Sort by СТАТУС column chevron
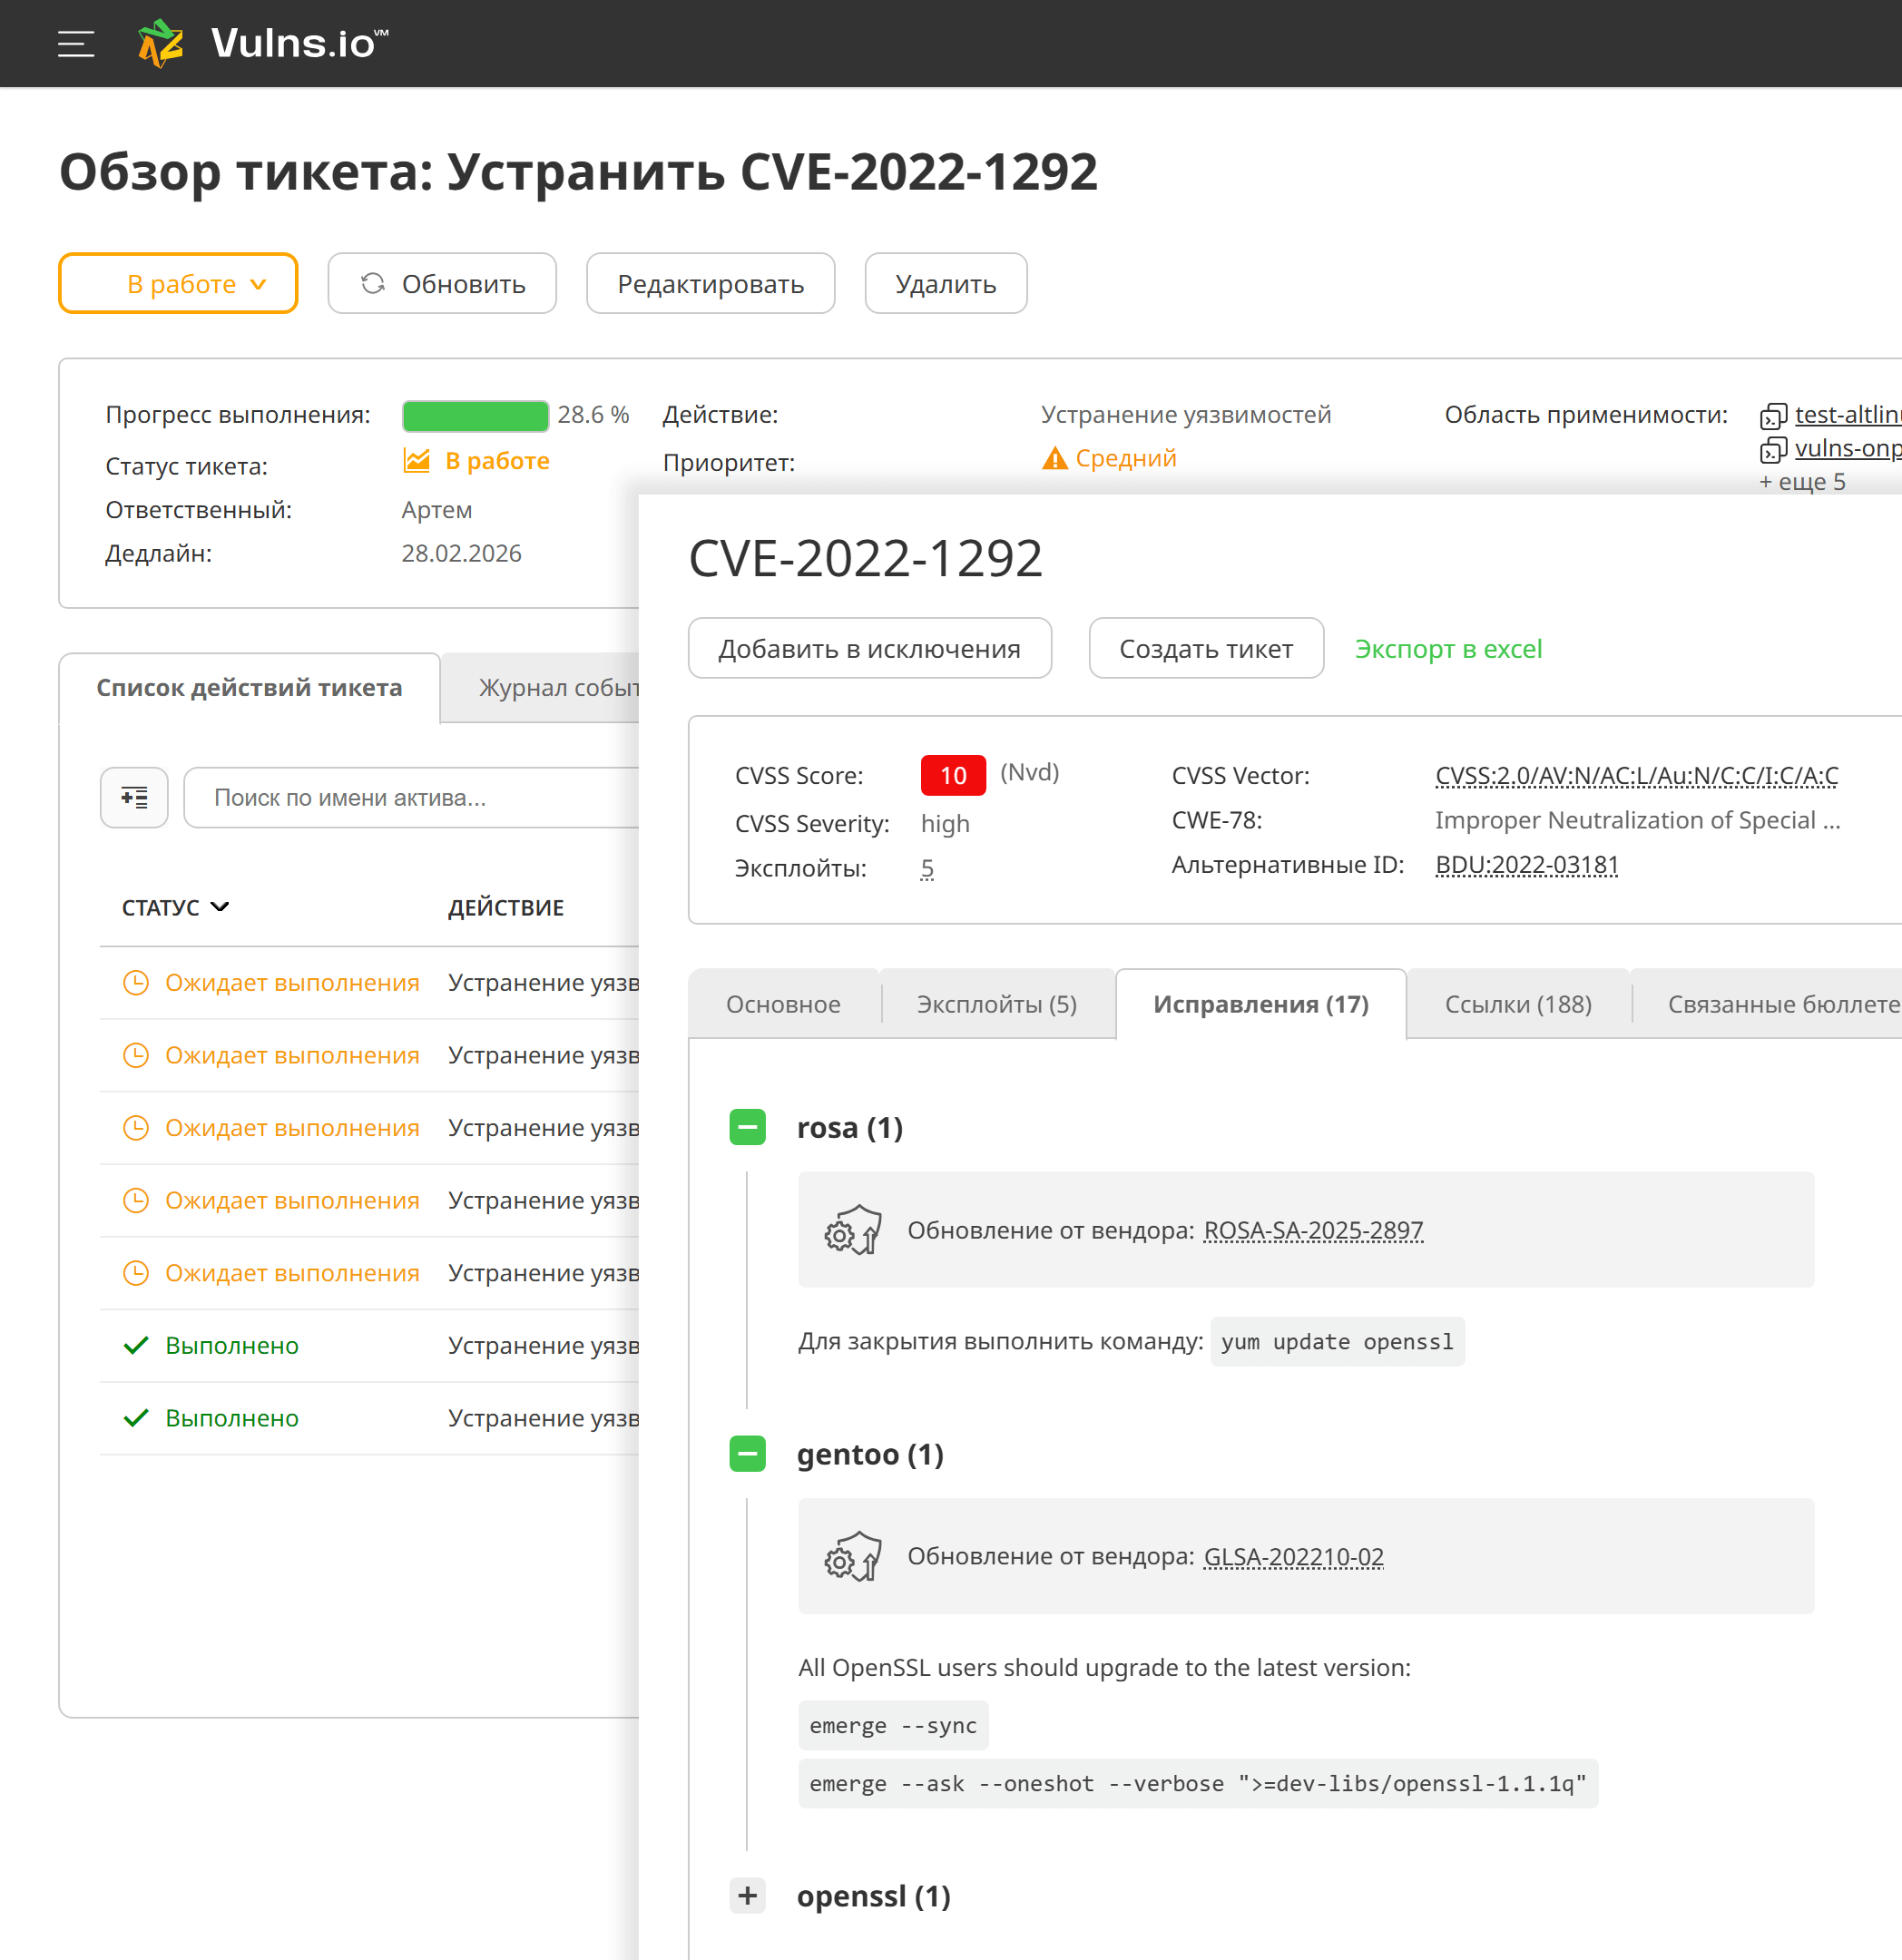The image size is (1902, 1960). (x=221, y=907)
